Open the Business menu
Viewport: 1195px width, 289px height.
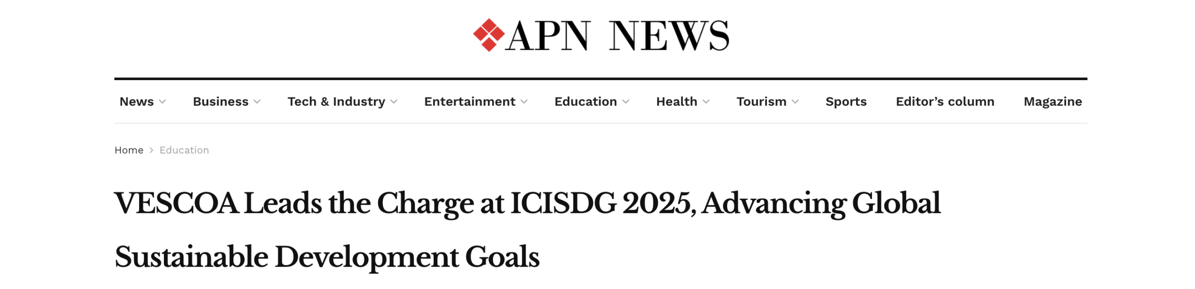coord(221,102)
